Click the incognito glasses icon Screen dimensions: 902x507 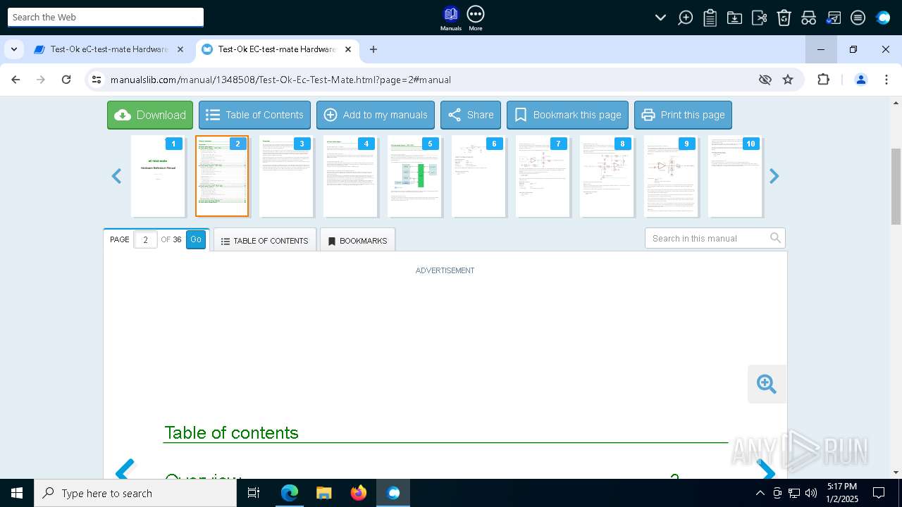pyautogui.click(x=808, y=18)
